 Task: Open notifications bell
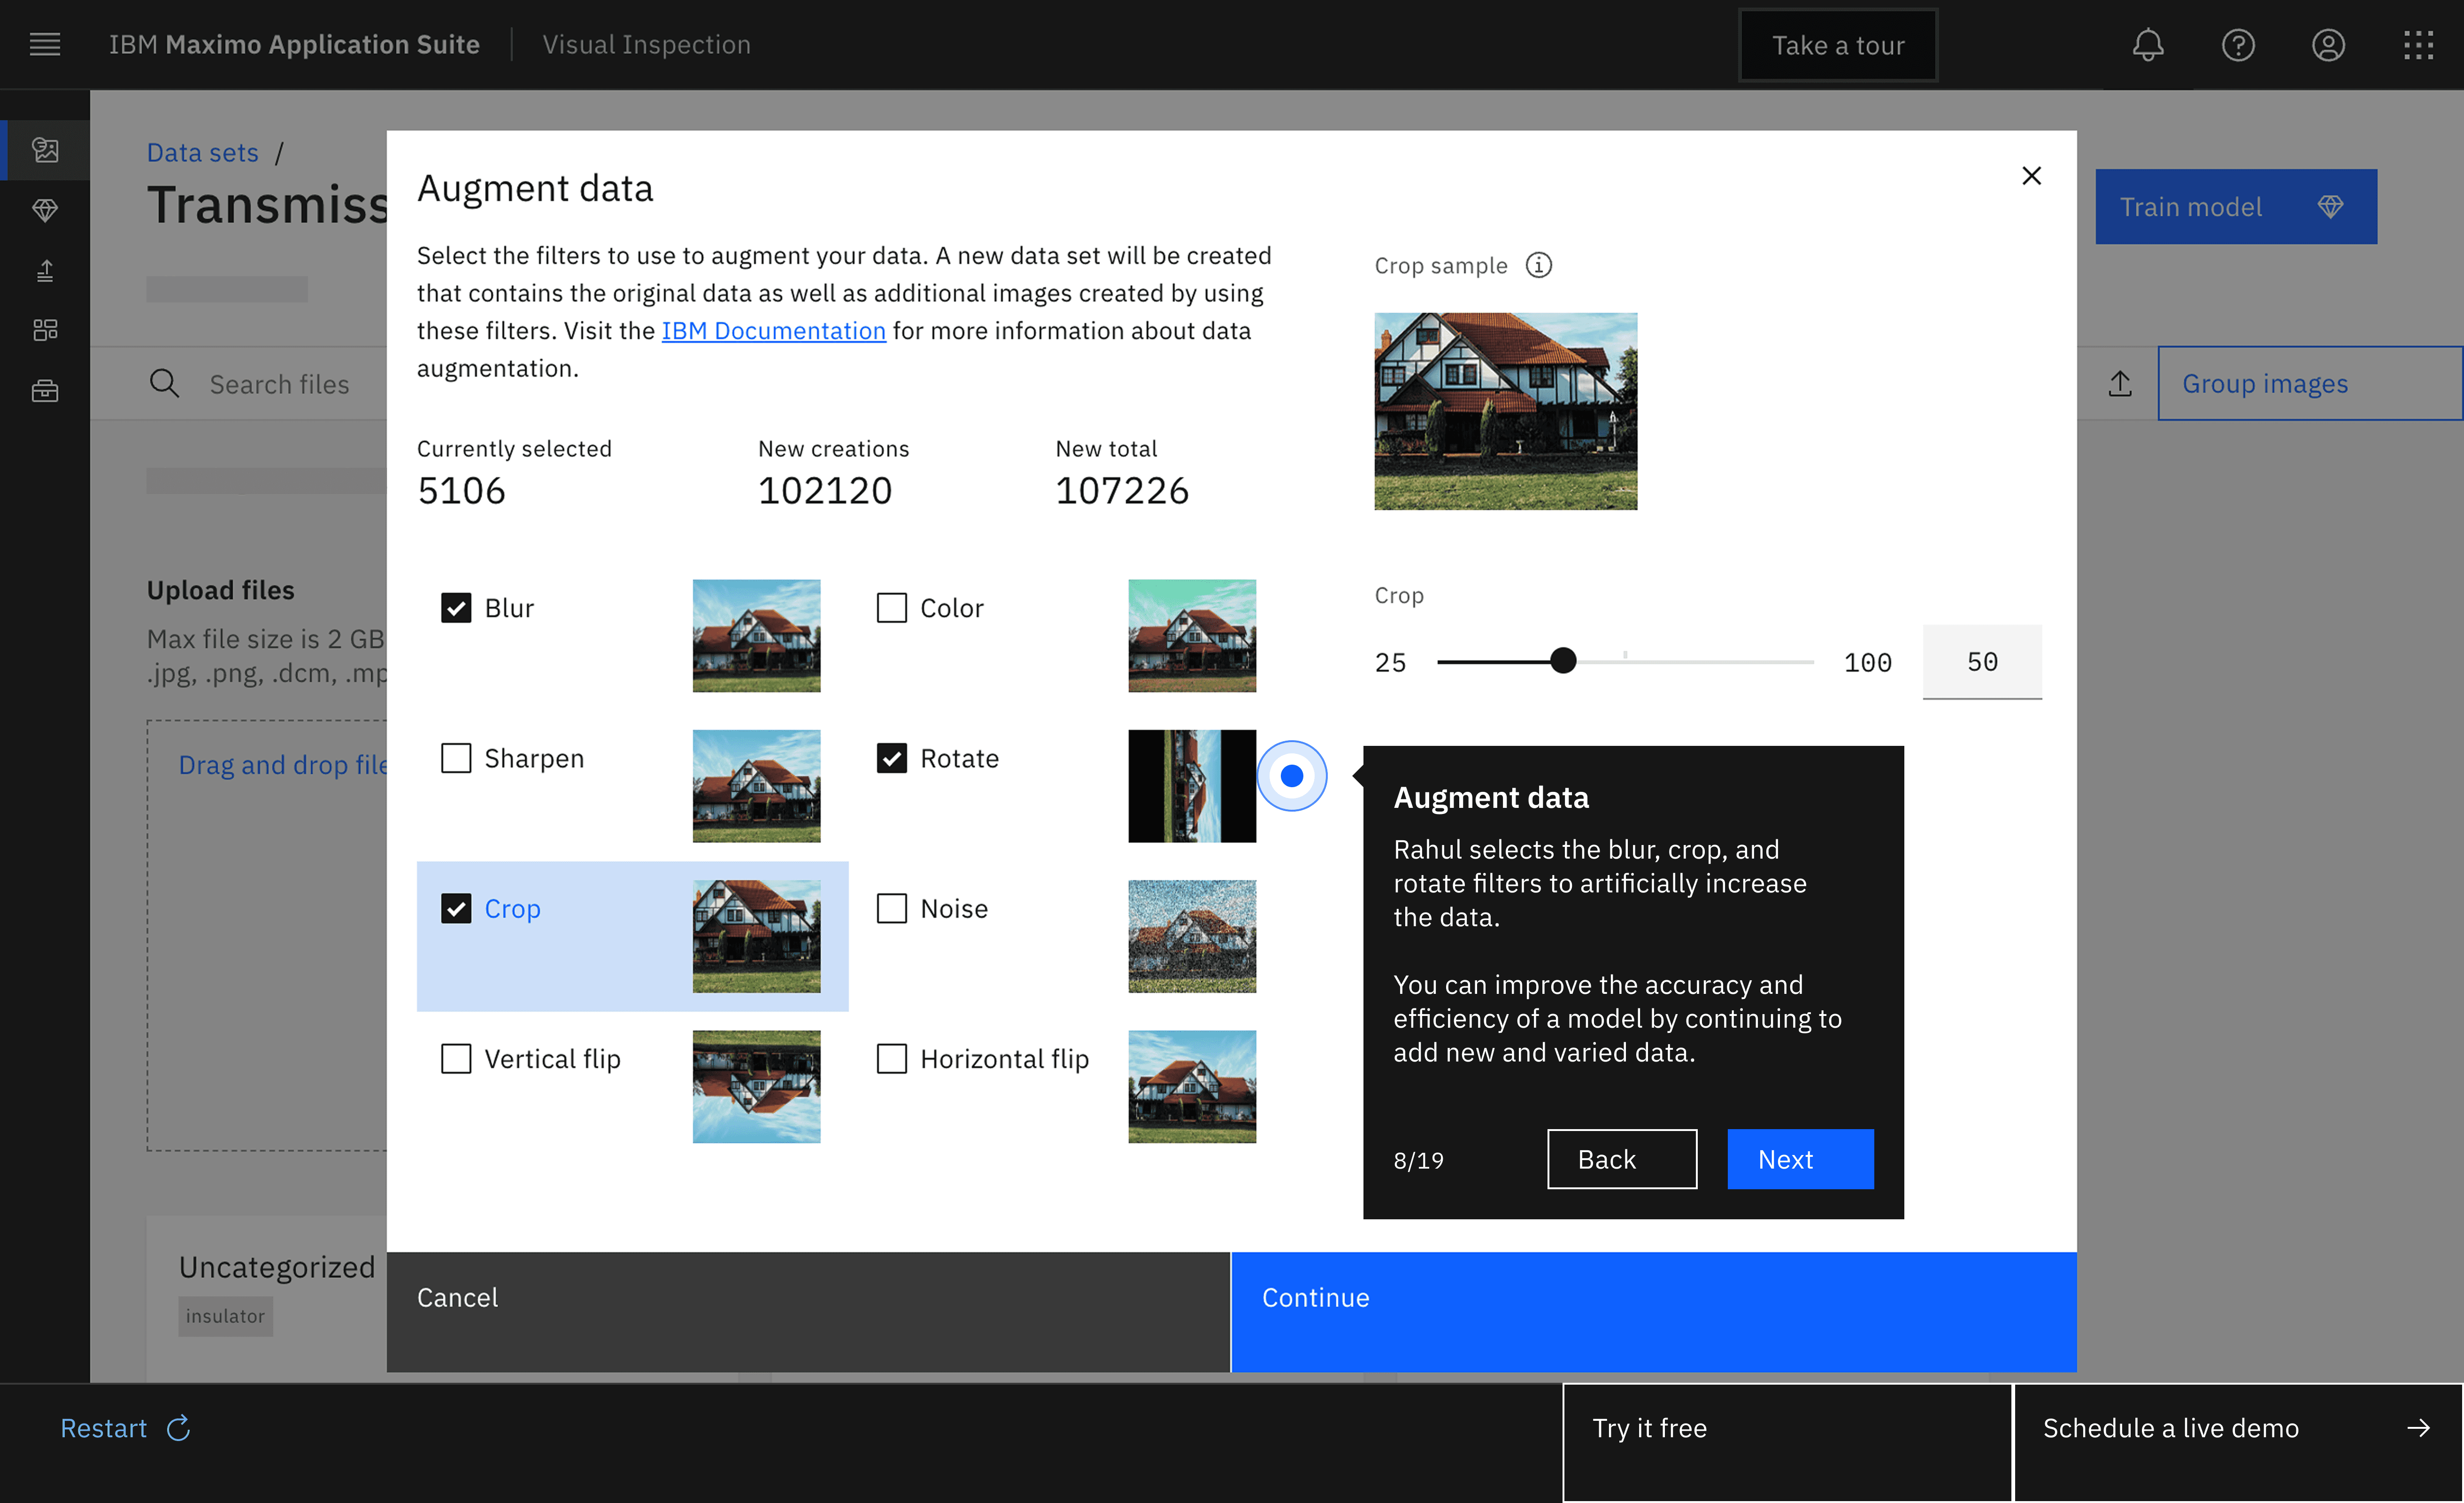click(x=2147, y=45)
